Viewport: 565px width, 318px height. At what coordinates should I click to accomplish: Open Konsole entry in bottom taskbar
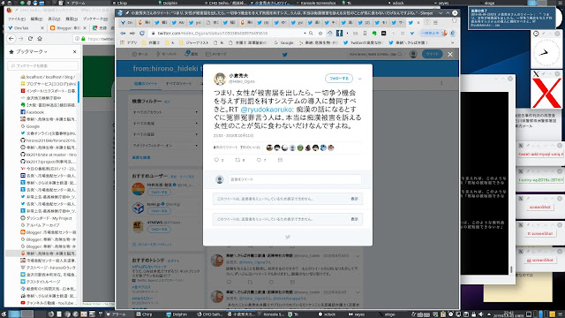[272, 314]
